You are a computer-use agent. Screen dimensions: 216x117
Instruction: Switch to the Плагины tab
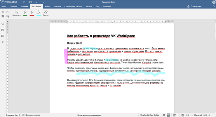(x=107, y=6)
